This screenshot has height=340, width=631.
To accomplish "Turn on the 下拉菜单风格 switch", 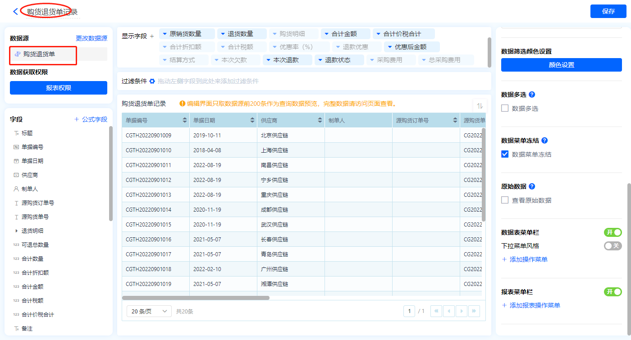I will click(x=613, y=246).
